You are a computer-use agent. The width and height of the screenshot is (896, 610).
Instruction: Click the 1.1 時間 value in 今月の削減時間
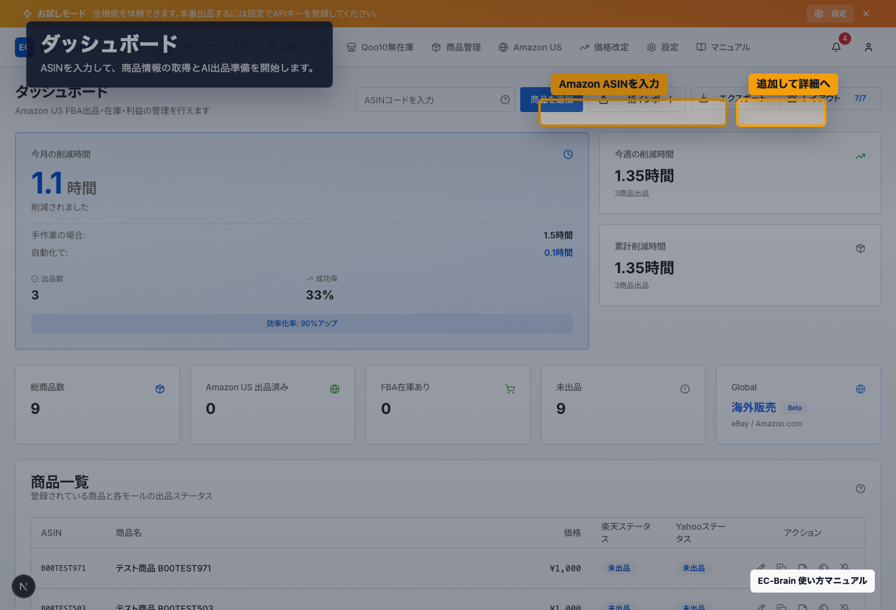pos(63,184)
